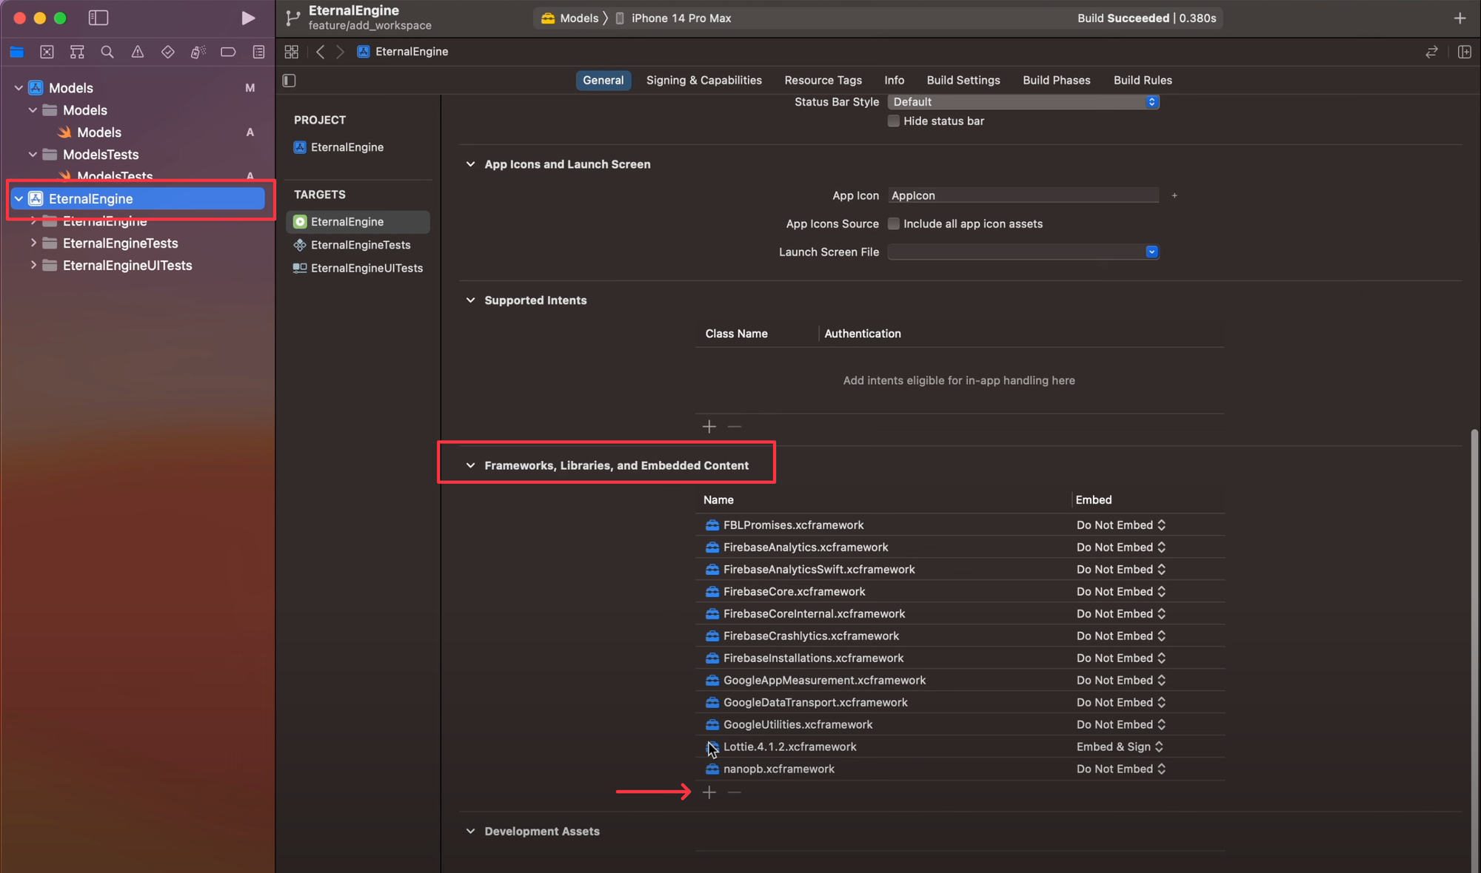
Task: Switch to the Build Settings tab
Action: 963,80
